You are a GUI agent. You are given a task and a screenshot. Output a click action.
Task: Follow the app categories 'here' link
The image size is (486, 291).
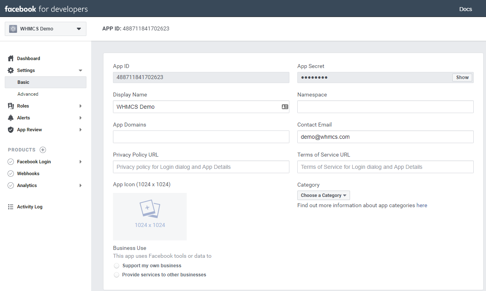422,206
